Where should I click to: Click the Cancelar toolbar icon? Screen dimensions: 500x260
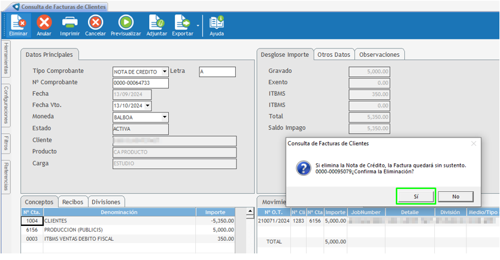(x=95, y=23)
